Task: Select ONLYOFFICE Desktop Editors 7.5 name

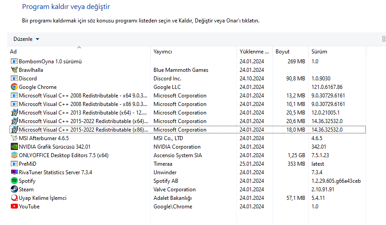Action: pyautogui.click(x=64, y=155)
